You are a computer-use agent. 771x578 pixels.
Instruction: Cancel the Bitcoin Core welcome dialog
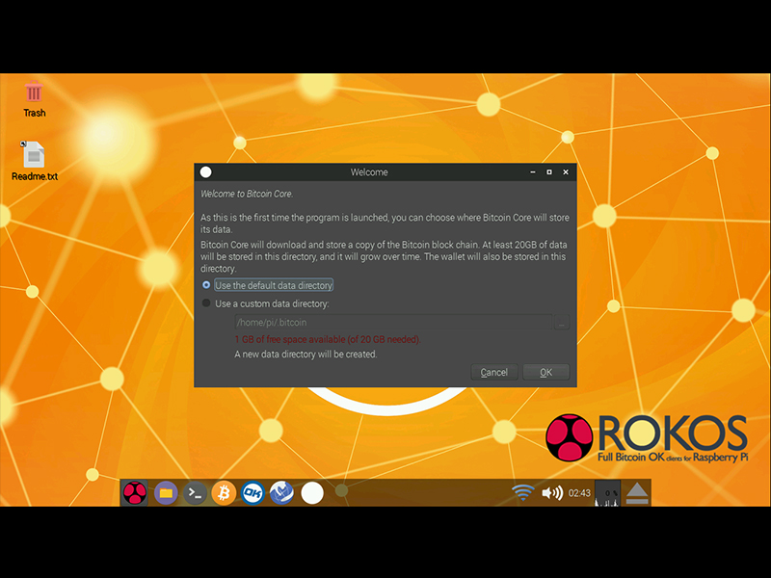(x=494, y=373)
